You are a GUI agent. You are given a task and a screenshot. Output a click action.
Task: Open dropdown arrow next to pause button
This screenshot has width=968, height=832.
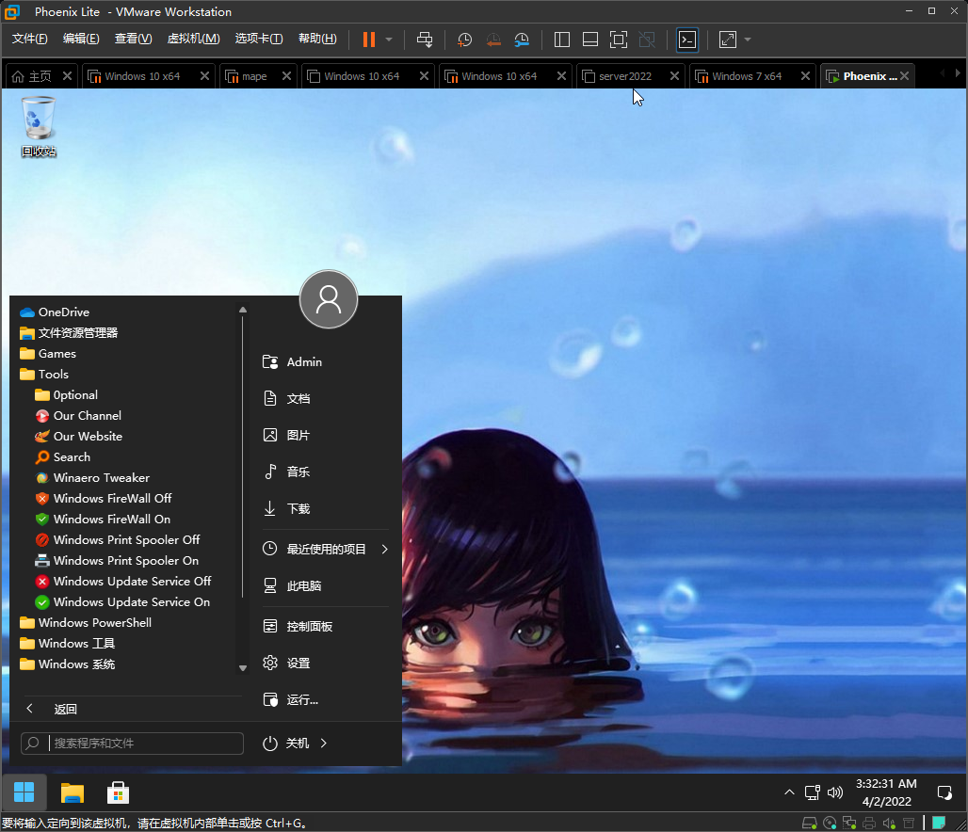tap(389, 40)
